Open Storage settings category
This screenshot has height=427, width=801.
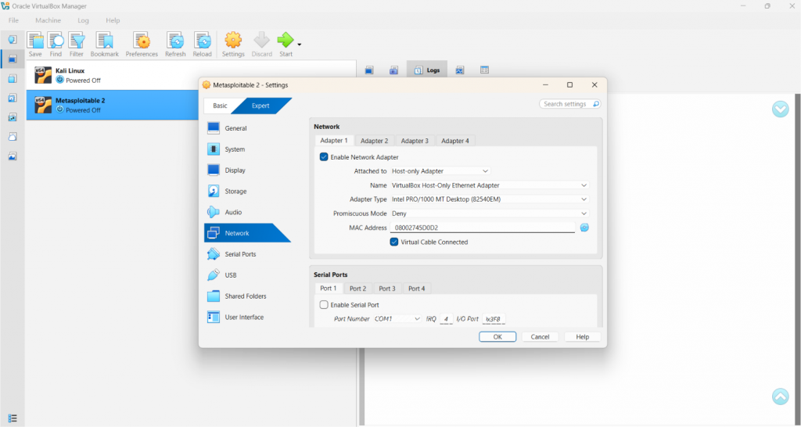tap(246, 191)
